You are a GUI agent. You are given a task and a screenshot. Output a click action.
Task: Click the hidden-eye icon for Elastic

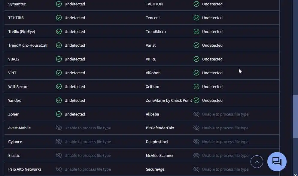[59, 155]
